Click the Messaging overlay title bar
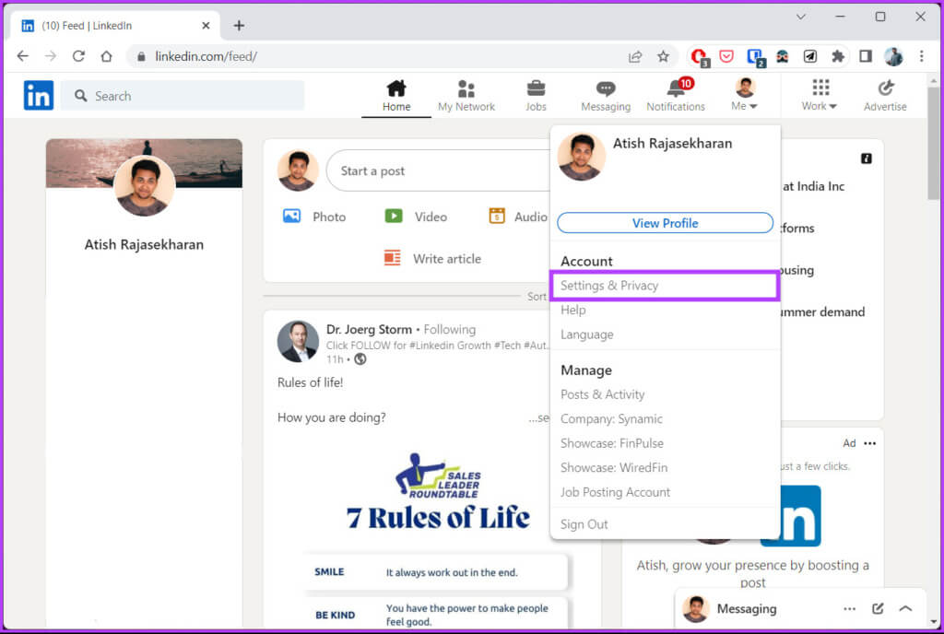The width and height of the screenshot is (944, 634). pos(800,609)
